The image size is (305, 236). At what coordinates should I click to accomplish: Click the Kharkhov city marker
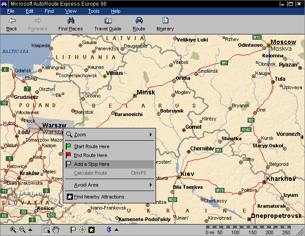pos(264,182)
